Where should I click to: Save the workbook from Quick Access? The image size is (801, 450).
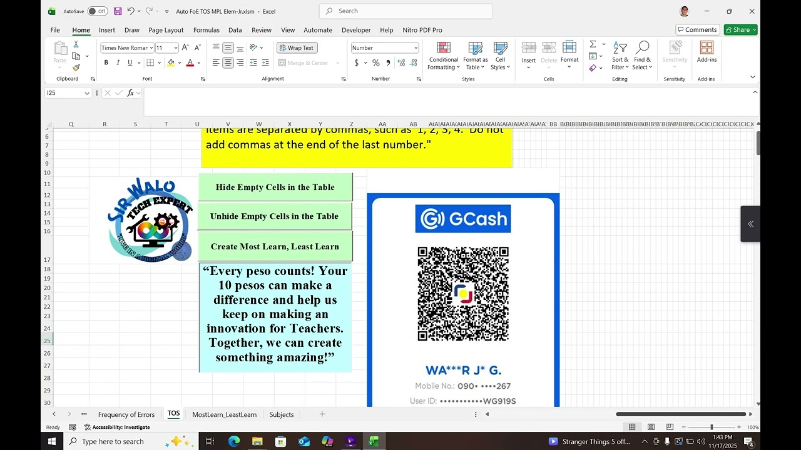click(x=118, y=11)
